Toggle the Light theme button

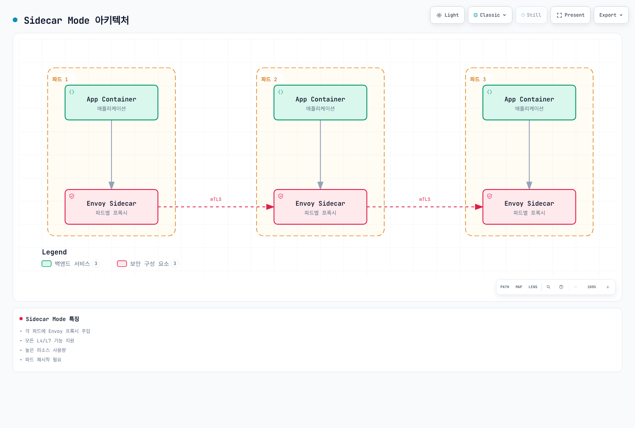(447, 15)
